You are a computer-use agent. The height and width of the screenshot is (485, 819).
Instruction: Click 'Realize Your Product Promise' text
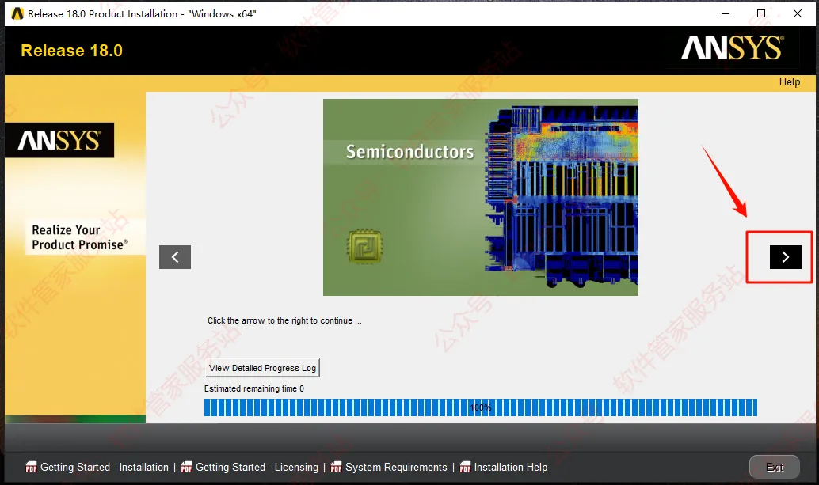(79, 237)
